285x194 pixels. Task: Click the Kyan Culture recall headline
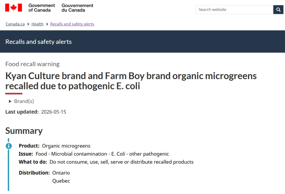tap(131, 81)
